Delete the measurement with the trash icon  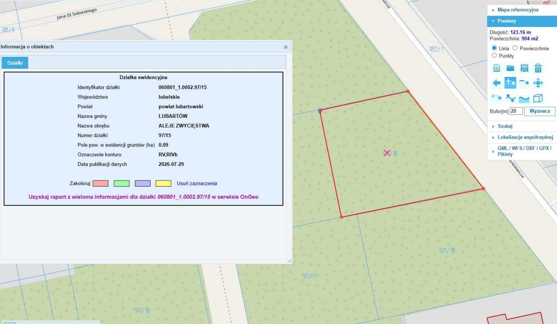538,68
